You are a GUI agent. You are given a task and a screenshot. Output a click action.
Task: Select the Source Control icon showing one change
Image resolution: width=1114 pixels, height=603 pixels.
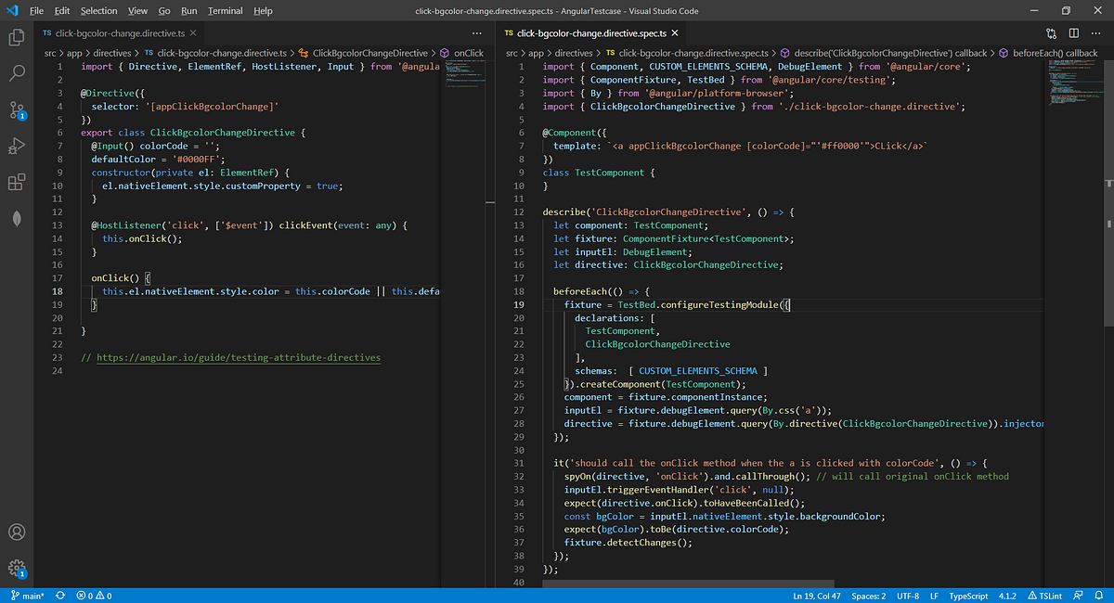pyautogui.click(x=15, y=110)
